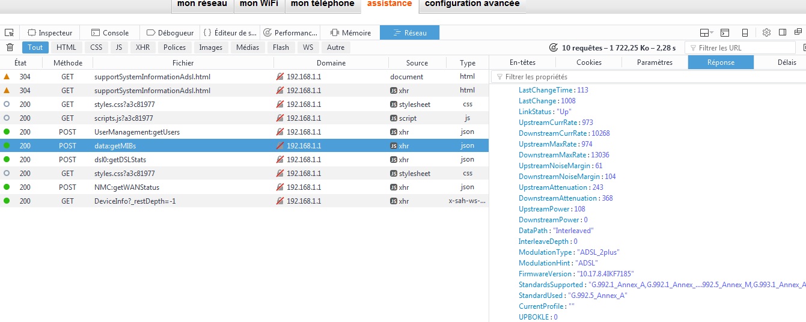Image resolution: width=806 pixels, height=322 pixels.
Task: Open the Inspecteur tab
Action: click(50, 33)
